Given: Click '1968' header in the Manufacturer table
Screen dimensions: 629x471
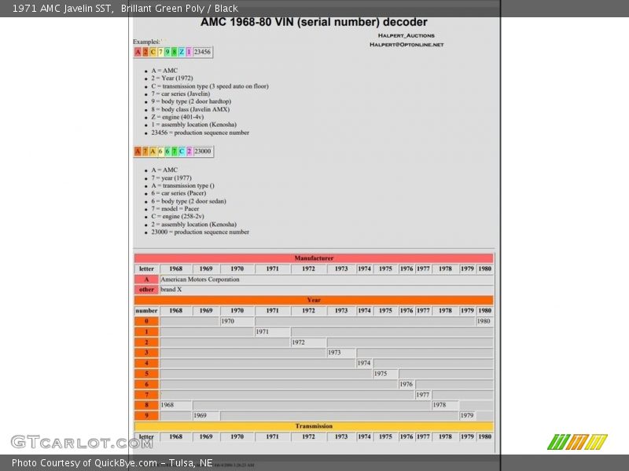Looking at the screenshot, I should coord(175,268).
